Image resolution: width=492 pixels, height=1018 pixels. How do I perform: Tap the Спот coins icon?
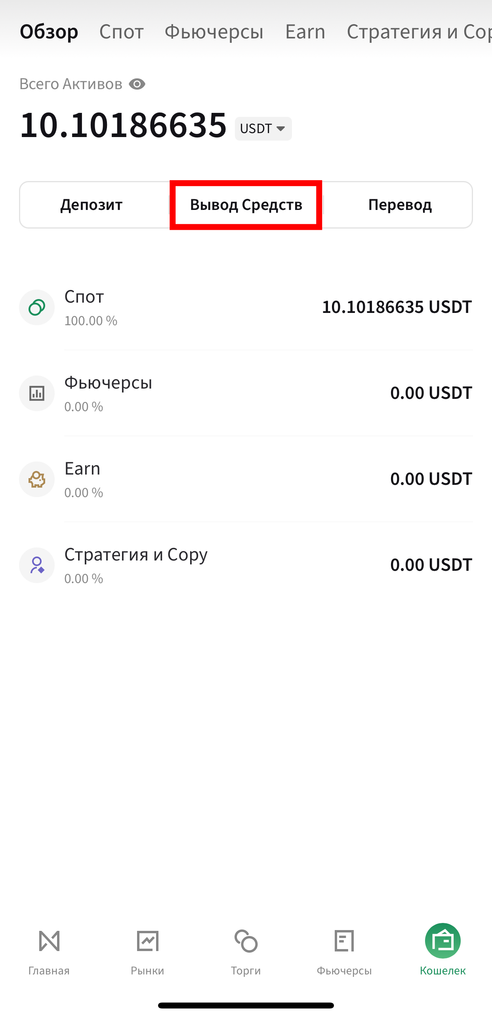37,307
